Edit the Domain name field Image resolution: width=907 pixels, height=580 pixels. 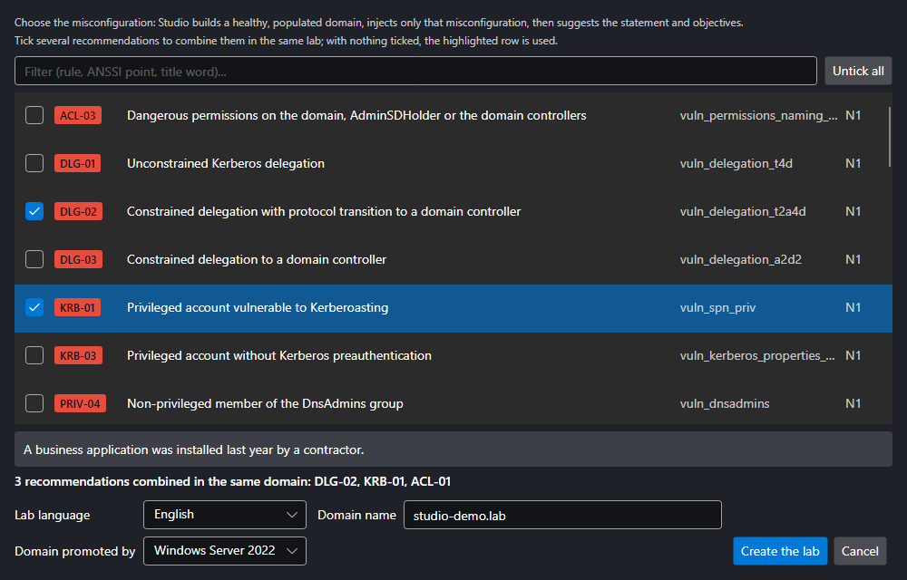coord(562,515)
